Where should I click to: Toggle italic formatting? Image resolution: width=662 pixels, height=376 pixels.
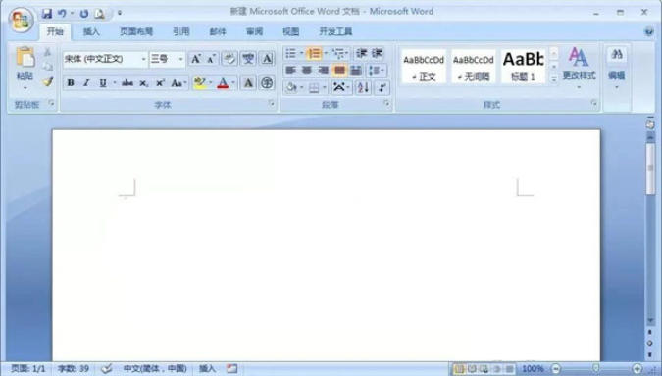click(86, 83)
